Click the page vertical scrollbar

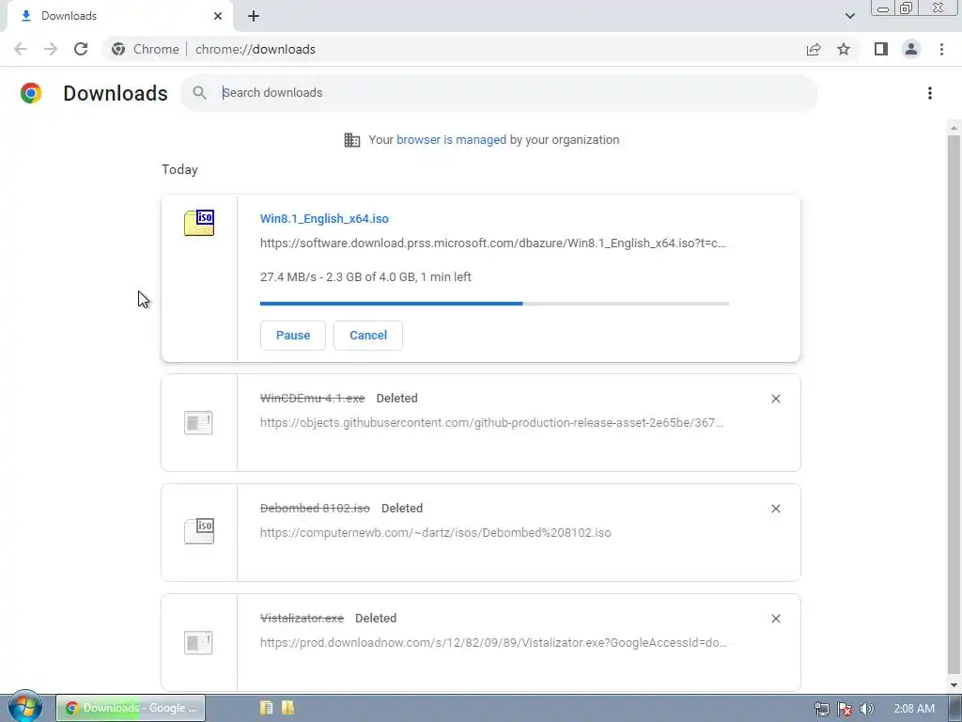[954, 405]
